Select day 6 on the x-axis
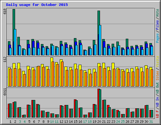 tap(34, 122)
